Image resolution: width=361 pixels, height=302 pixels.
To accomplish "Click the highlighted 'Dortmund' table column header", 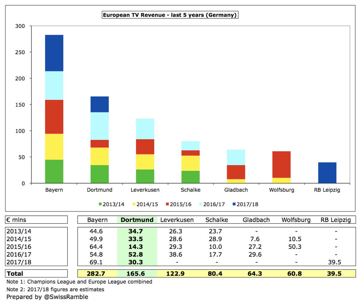I will (137, 220).
